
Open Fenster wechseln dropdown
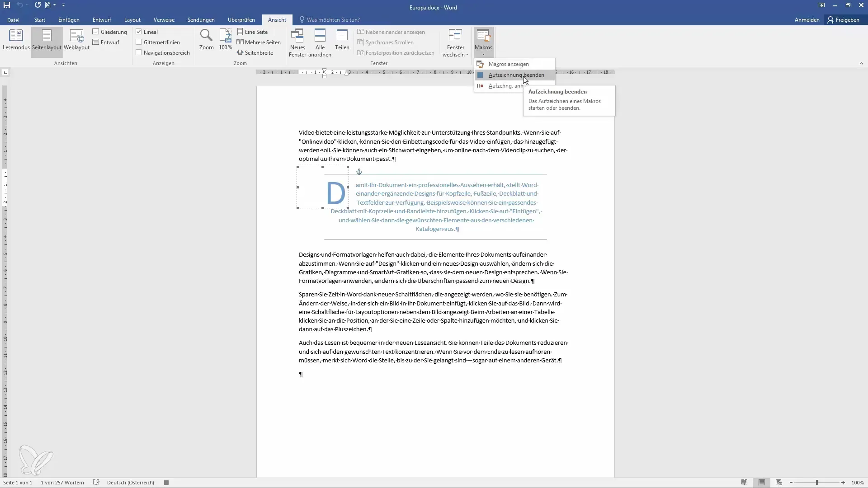(455, 43)
